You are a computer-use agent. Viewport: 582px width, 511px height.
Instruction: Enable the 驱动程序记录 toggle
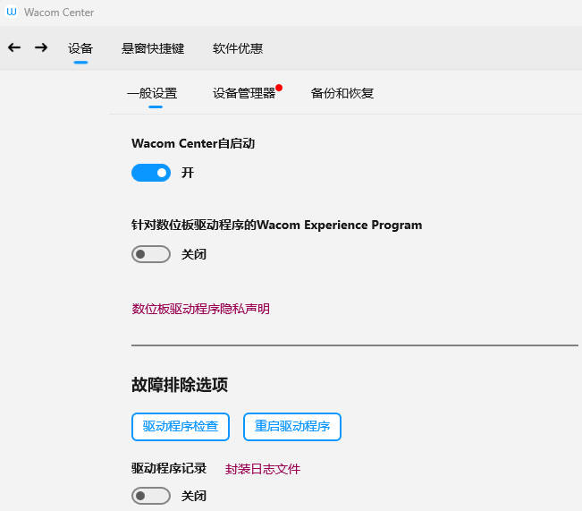151,496
